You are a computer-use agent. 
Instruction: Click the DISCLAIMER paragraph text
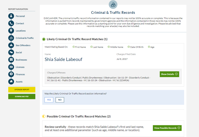point(113,22)
